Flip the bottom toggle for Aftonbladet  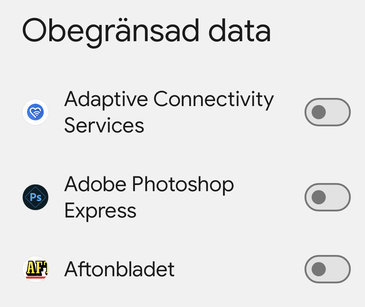click(x=327, y=269)
